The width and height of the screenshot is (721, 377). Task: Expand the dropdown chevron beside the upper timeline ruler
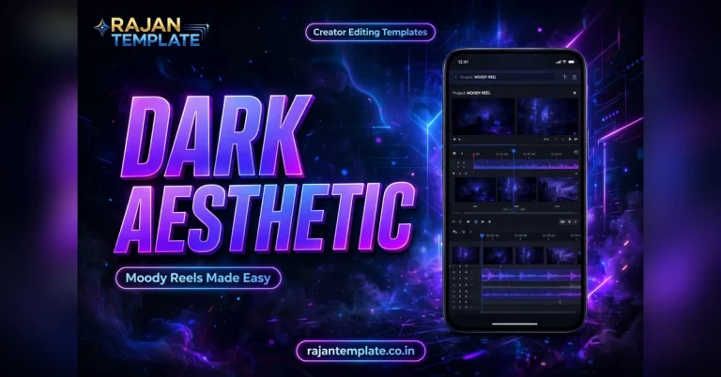point(575,152)
